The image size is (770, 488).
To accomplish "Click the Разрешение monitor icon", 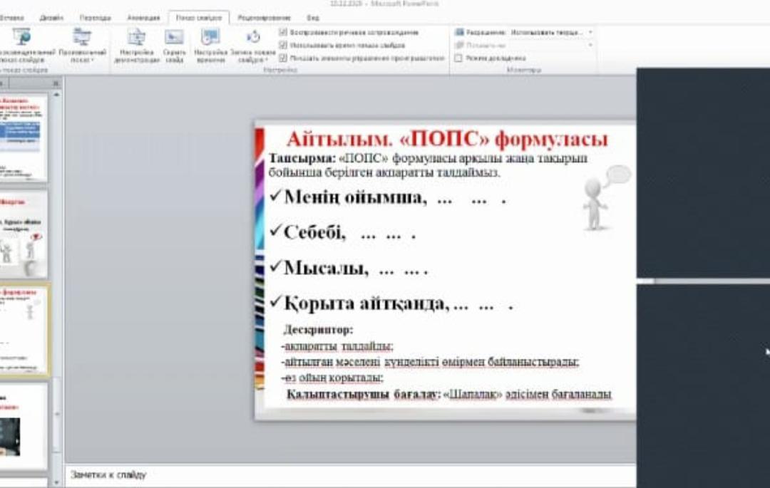I will 460,32.
